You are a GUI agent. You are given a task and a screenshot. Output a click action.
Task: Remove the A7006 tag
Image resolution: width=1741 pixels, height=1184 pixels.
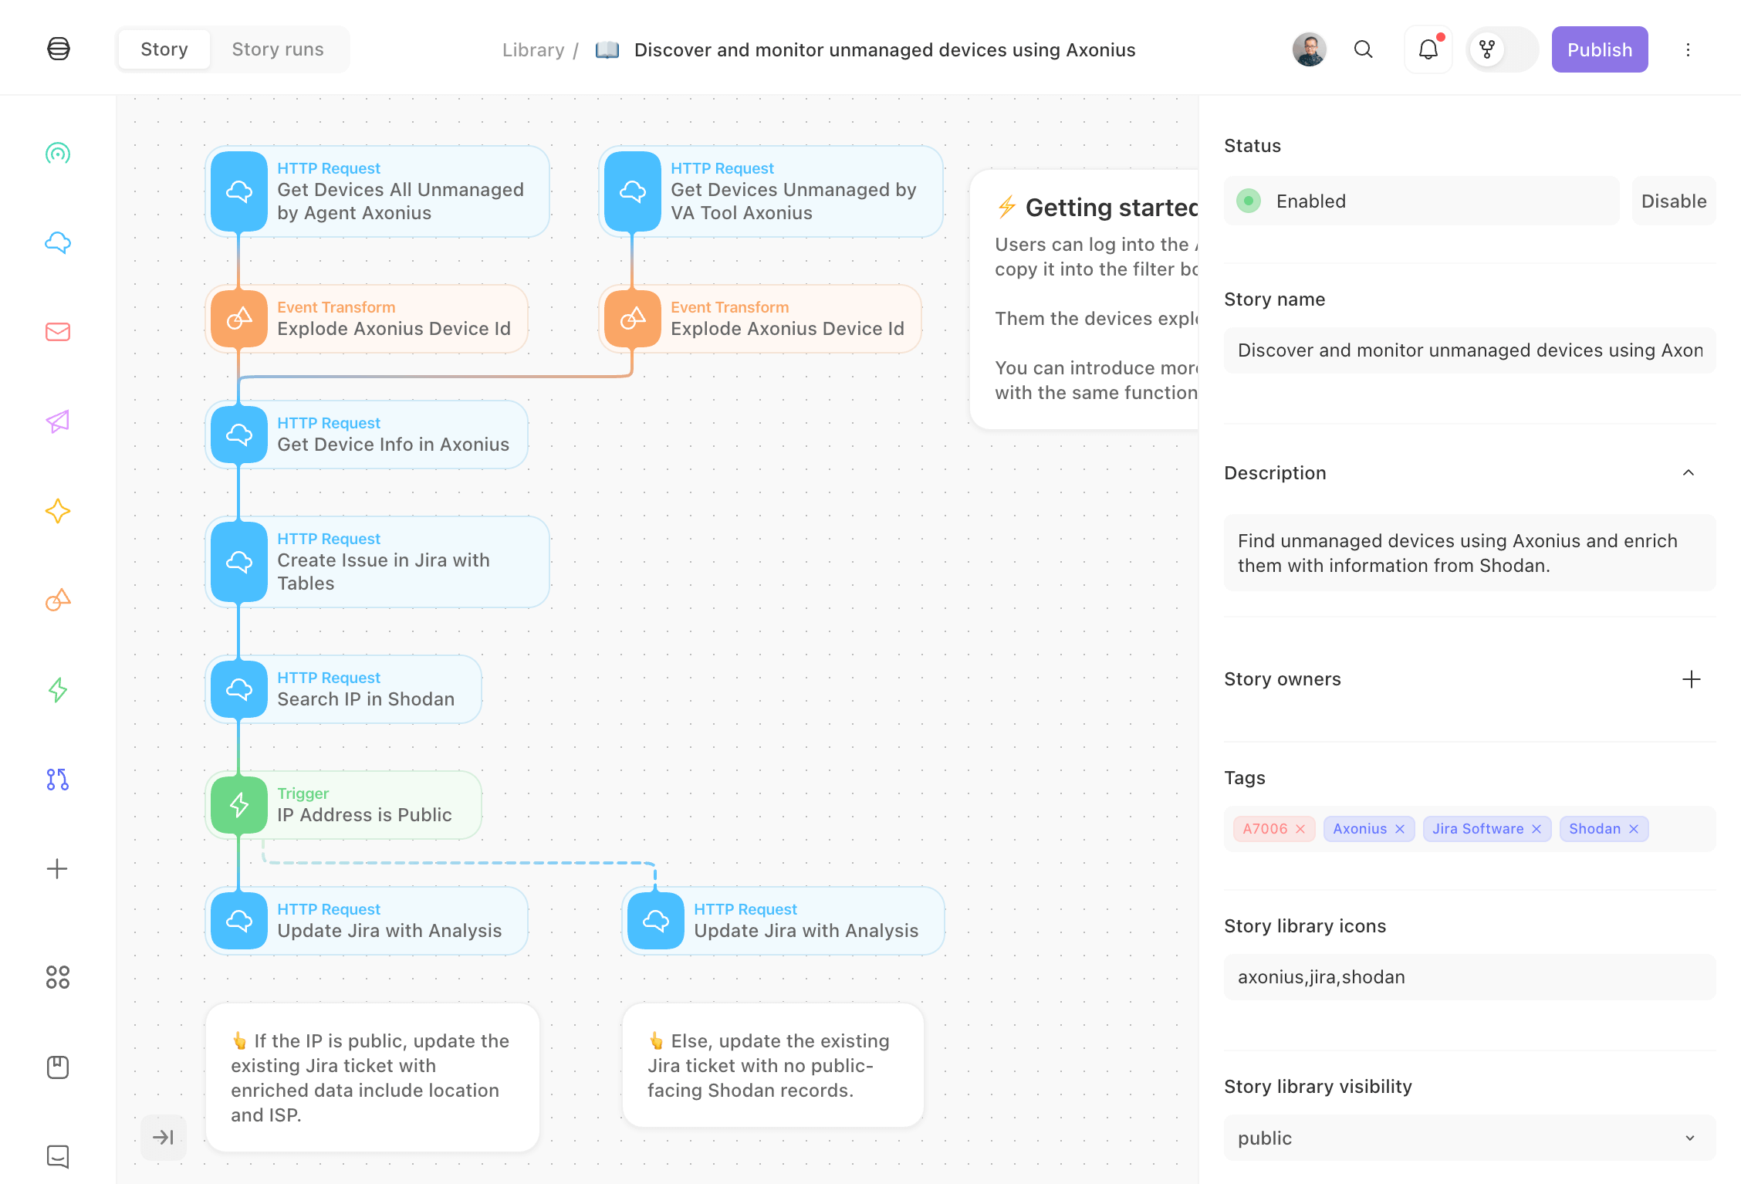1300,829
